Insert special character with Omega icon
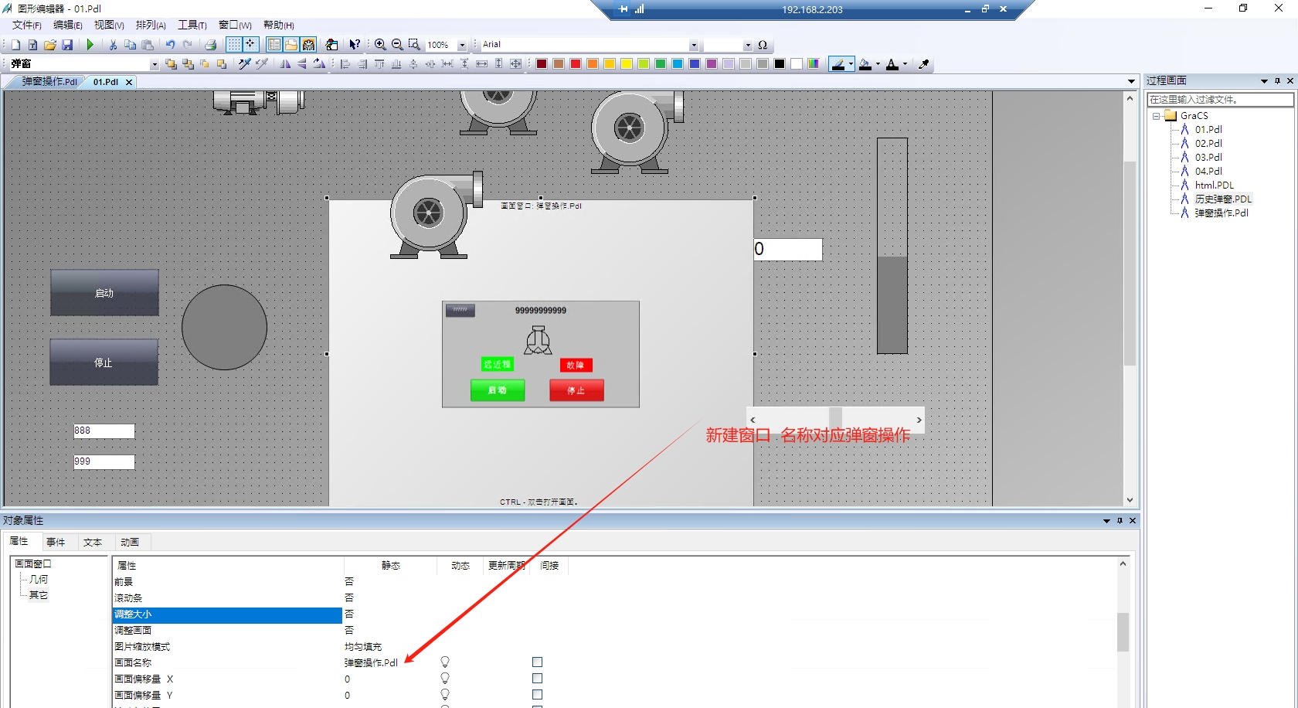The image size is (1298, 708). [x=763, y=45]
